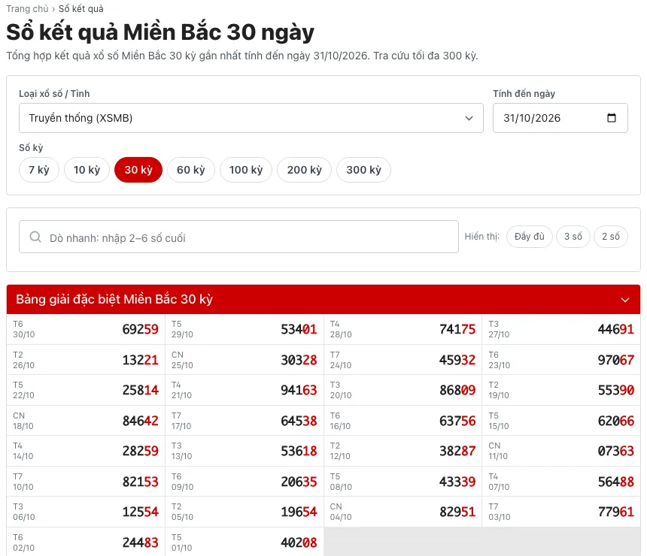This screenshot has height=556, width=647.
Task: Select the 60 kỳ option
Action: (x=191, y=170)
